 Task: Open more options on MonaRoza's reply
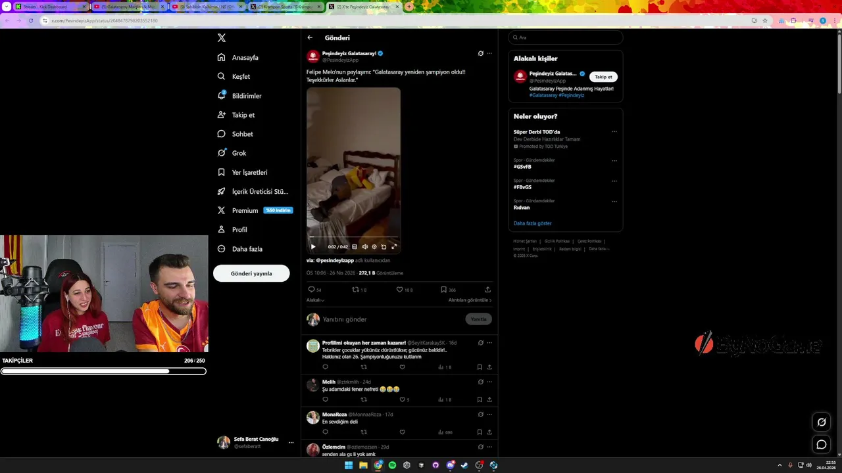pyautogui.click(x=489, y=415)
